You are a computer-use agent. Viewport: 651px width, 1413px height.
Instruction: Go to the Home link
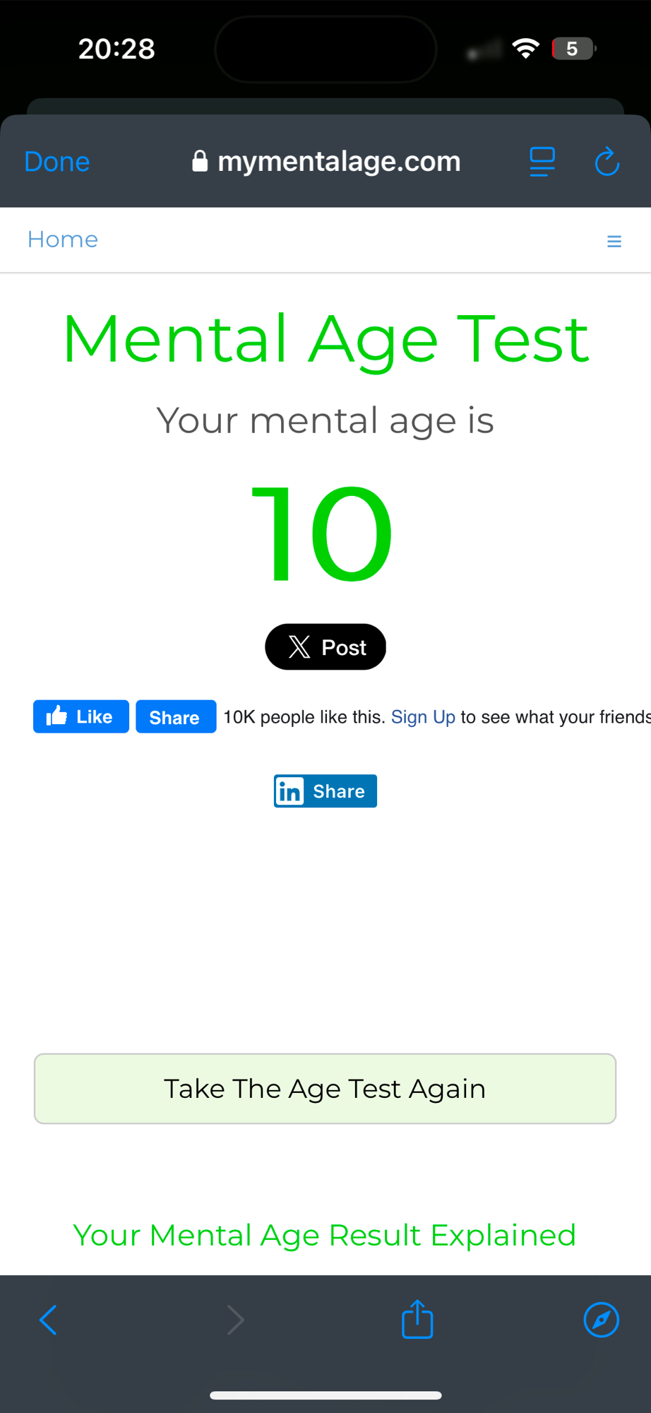tap(63, 240)
